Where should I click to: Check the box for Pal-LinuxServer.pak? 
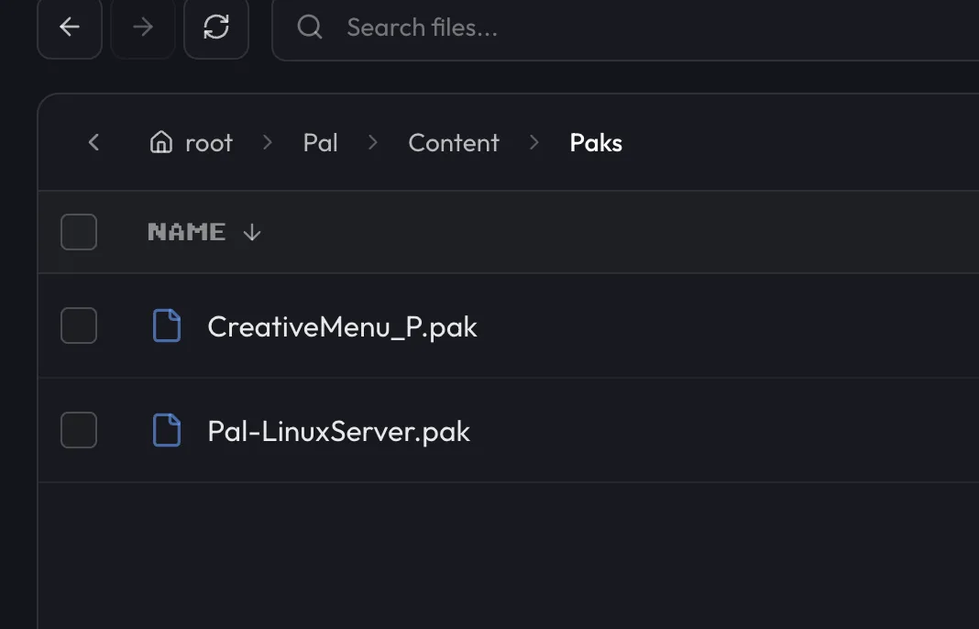coord(79,430)
